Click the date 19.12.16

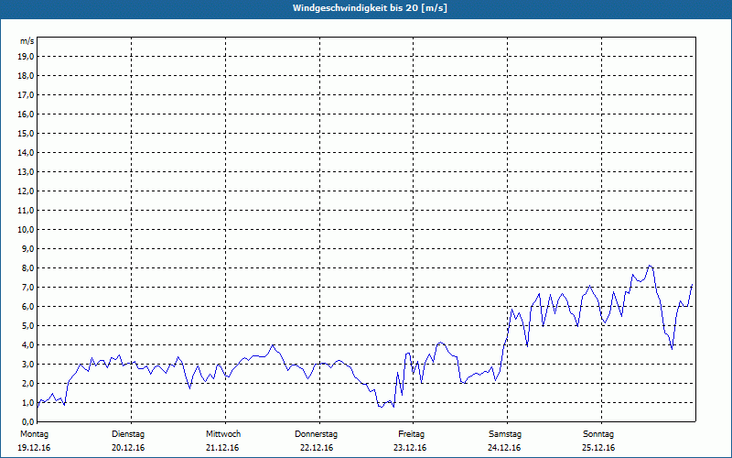[34, 448]
